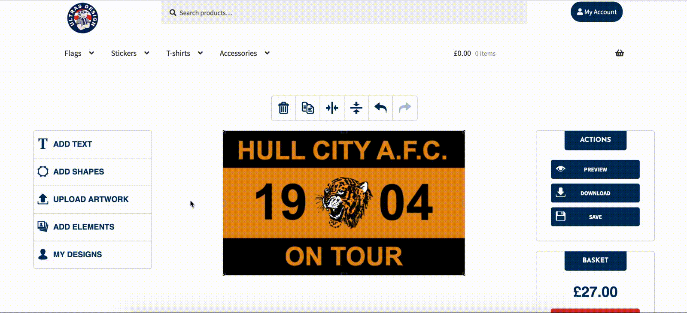Choose Add Shapes in the left panel
Image resolution: width=687 pixels, height=313 pixels.
click(93, 172)
